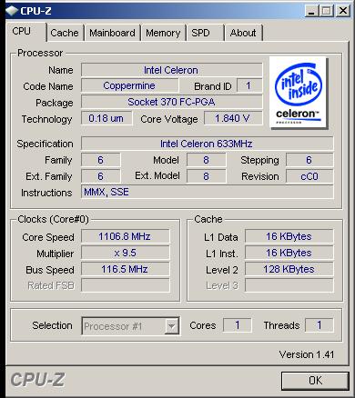The width and height of the screenshot is (355, 398).
Task: Click the Instructions field MMX, SSE
Action: pyautogui.click(x=207, y=192)
